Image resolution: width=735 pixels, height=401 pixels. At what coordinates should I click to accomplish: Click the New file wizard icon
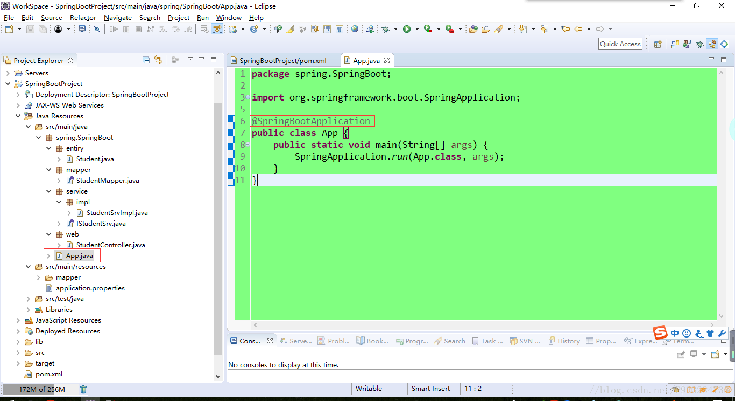click(x=9, y=29)
